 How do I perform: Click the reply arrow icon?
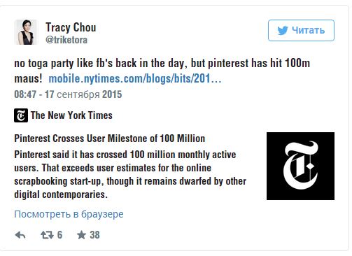(x=20, y=235)
